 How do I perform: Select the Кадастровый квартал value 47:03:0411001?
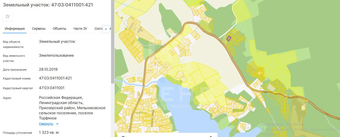click(52, 88)
